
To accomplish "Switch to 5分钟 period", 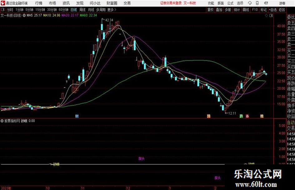I will coord(29,10).
